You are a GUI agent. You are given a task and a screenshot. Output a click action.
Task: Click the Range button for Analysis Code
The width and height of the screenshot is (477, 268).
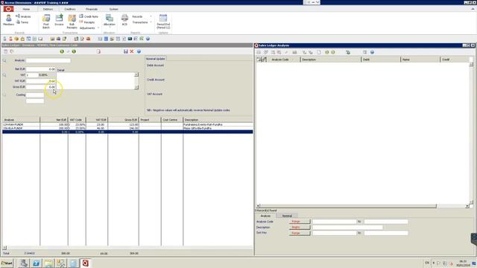300,222
